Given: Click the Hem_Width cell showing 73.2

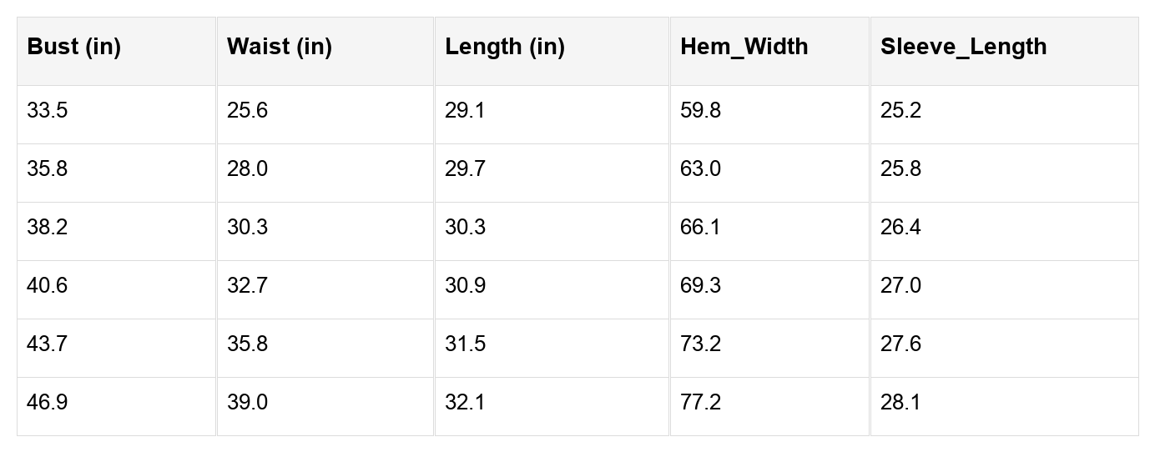Looking at the screenshot, I should [x=701, y=344].
